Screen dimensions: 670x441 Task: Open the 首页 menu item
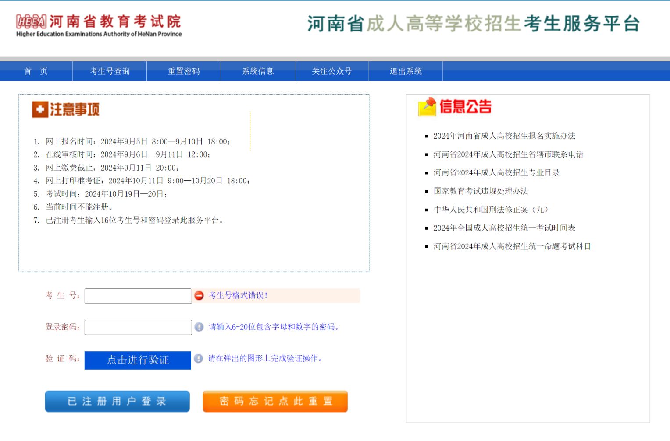coord(36,71)
